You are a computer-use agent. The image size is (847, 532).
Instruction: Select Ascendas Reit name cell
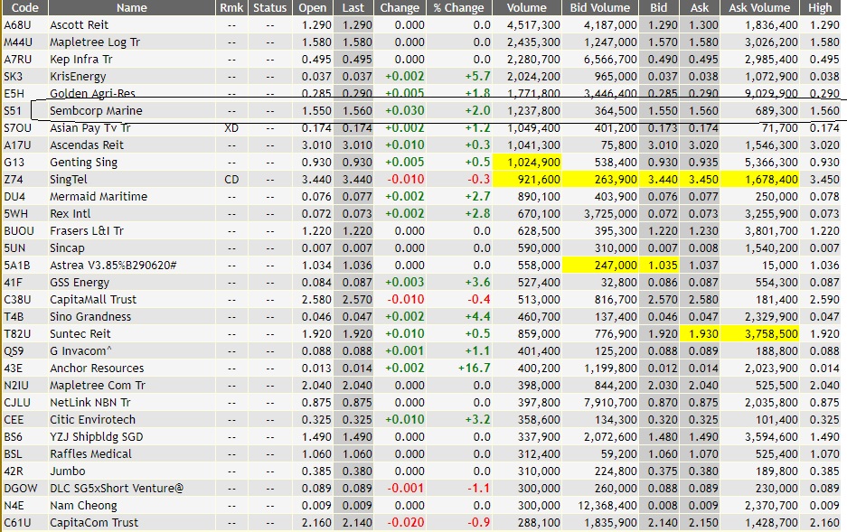tap(87, 145)
